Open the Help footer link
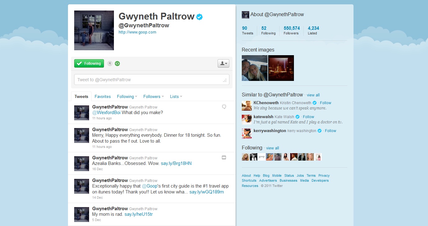 (x=257, y=175)
